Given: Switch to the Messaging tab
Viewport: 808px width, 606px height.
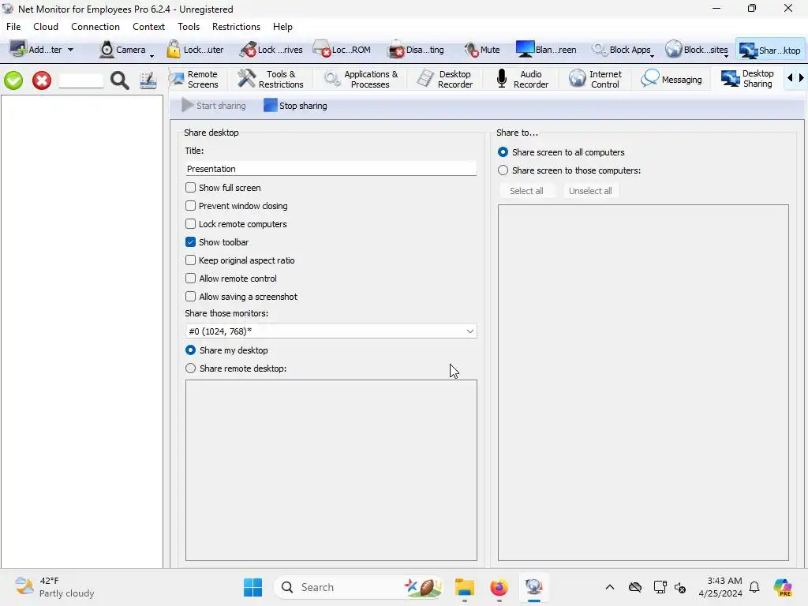Looking at the screenshot, I should (x=671, y=80).
